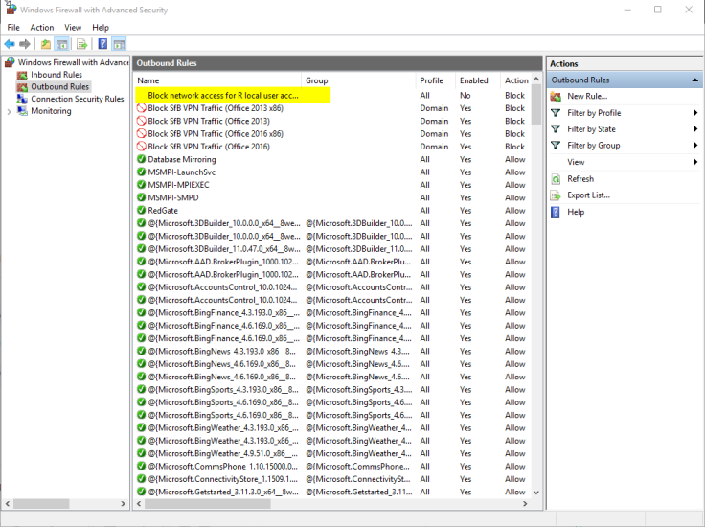The width and height of the screenshot is (705, 527).
Task: Sort rules by the Action column header
Action: [515, 80]
